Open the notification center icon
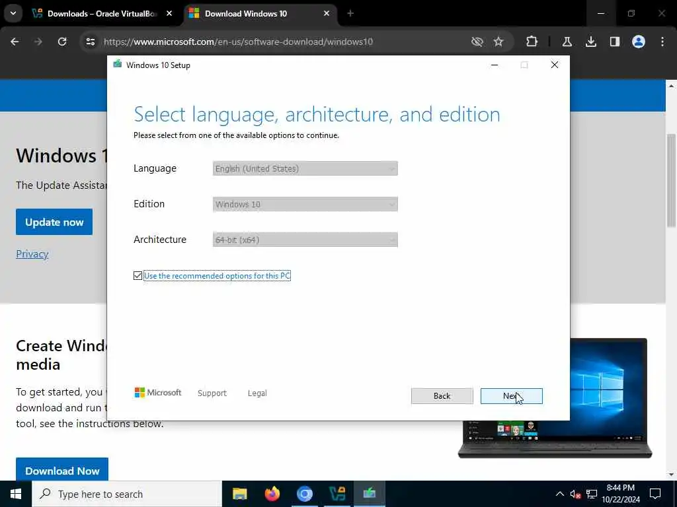The width and height of the screenshot is (677, 507). (655, 494)
